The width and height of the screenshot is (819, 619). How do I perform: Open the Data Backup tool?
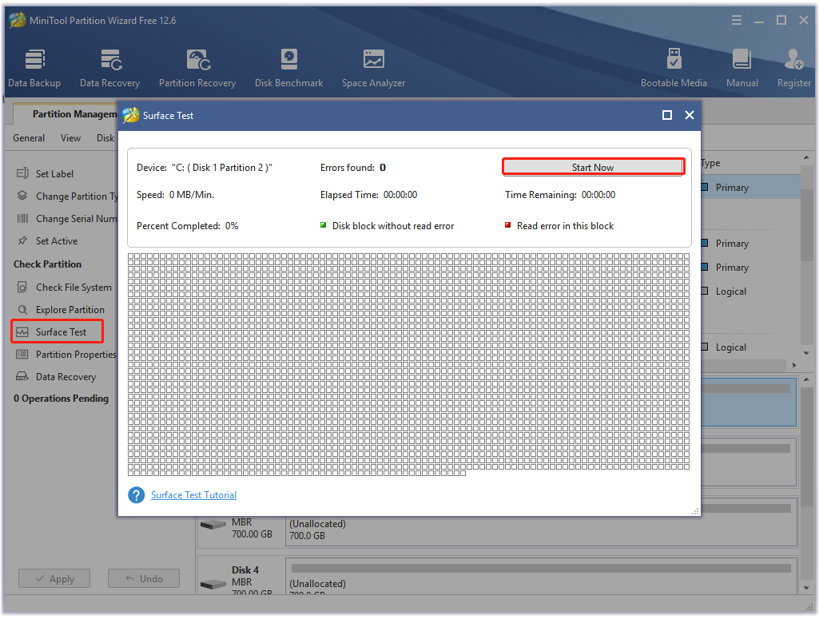(x=34, y=69)
